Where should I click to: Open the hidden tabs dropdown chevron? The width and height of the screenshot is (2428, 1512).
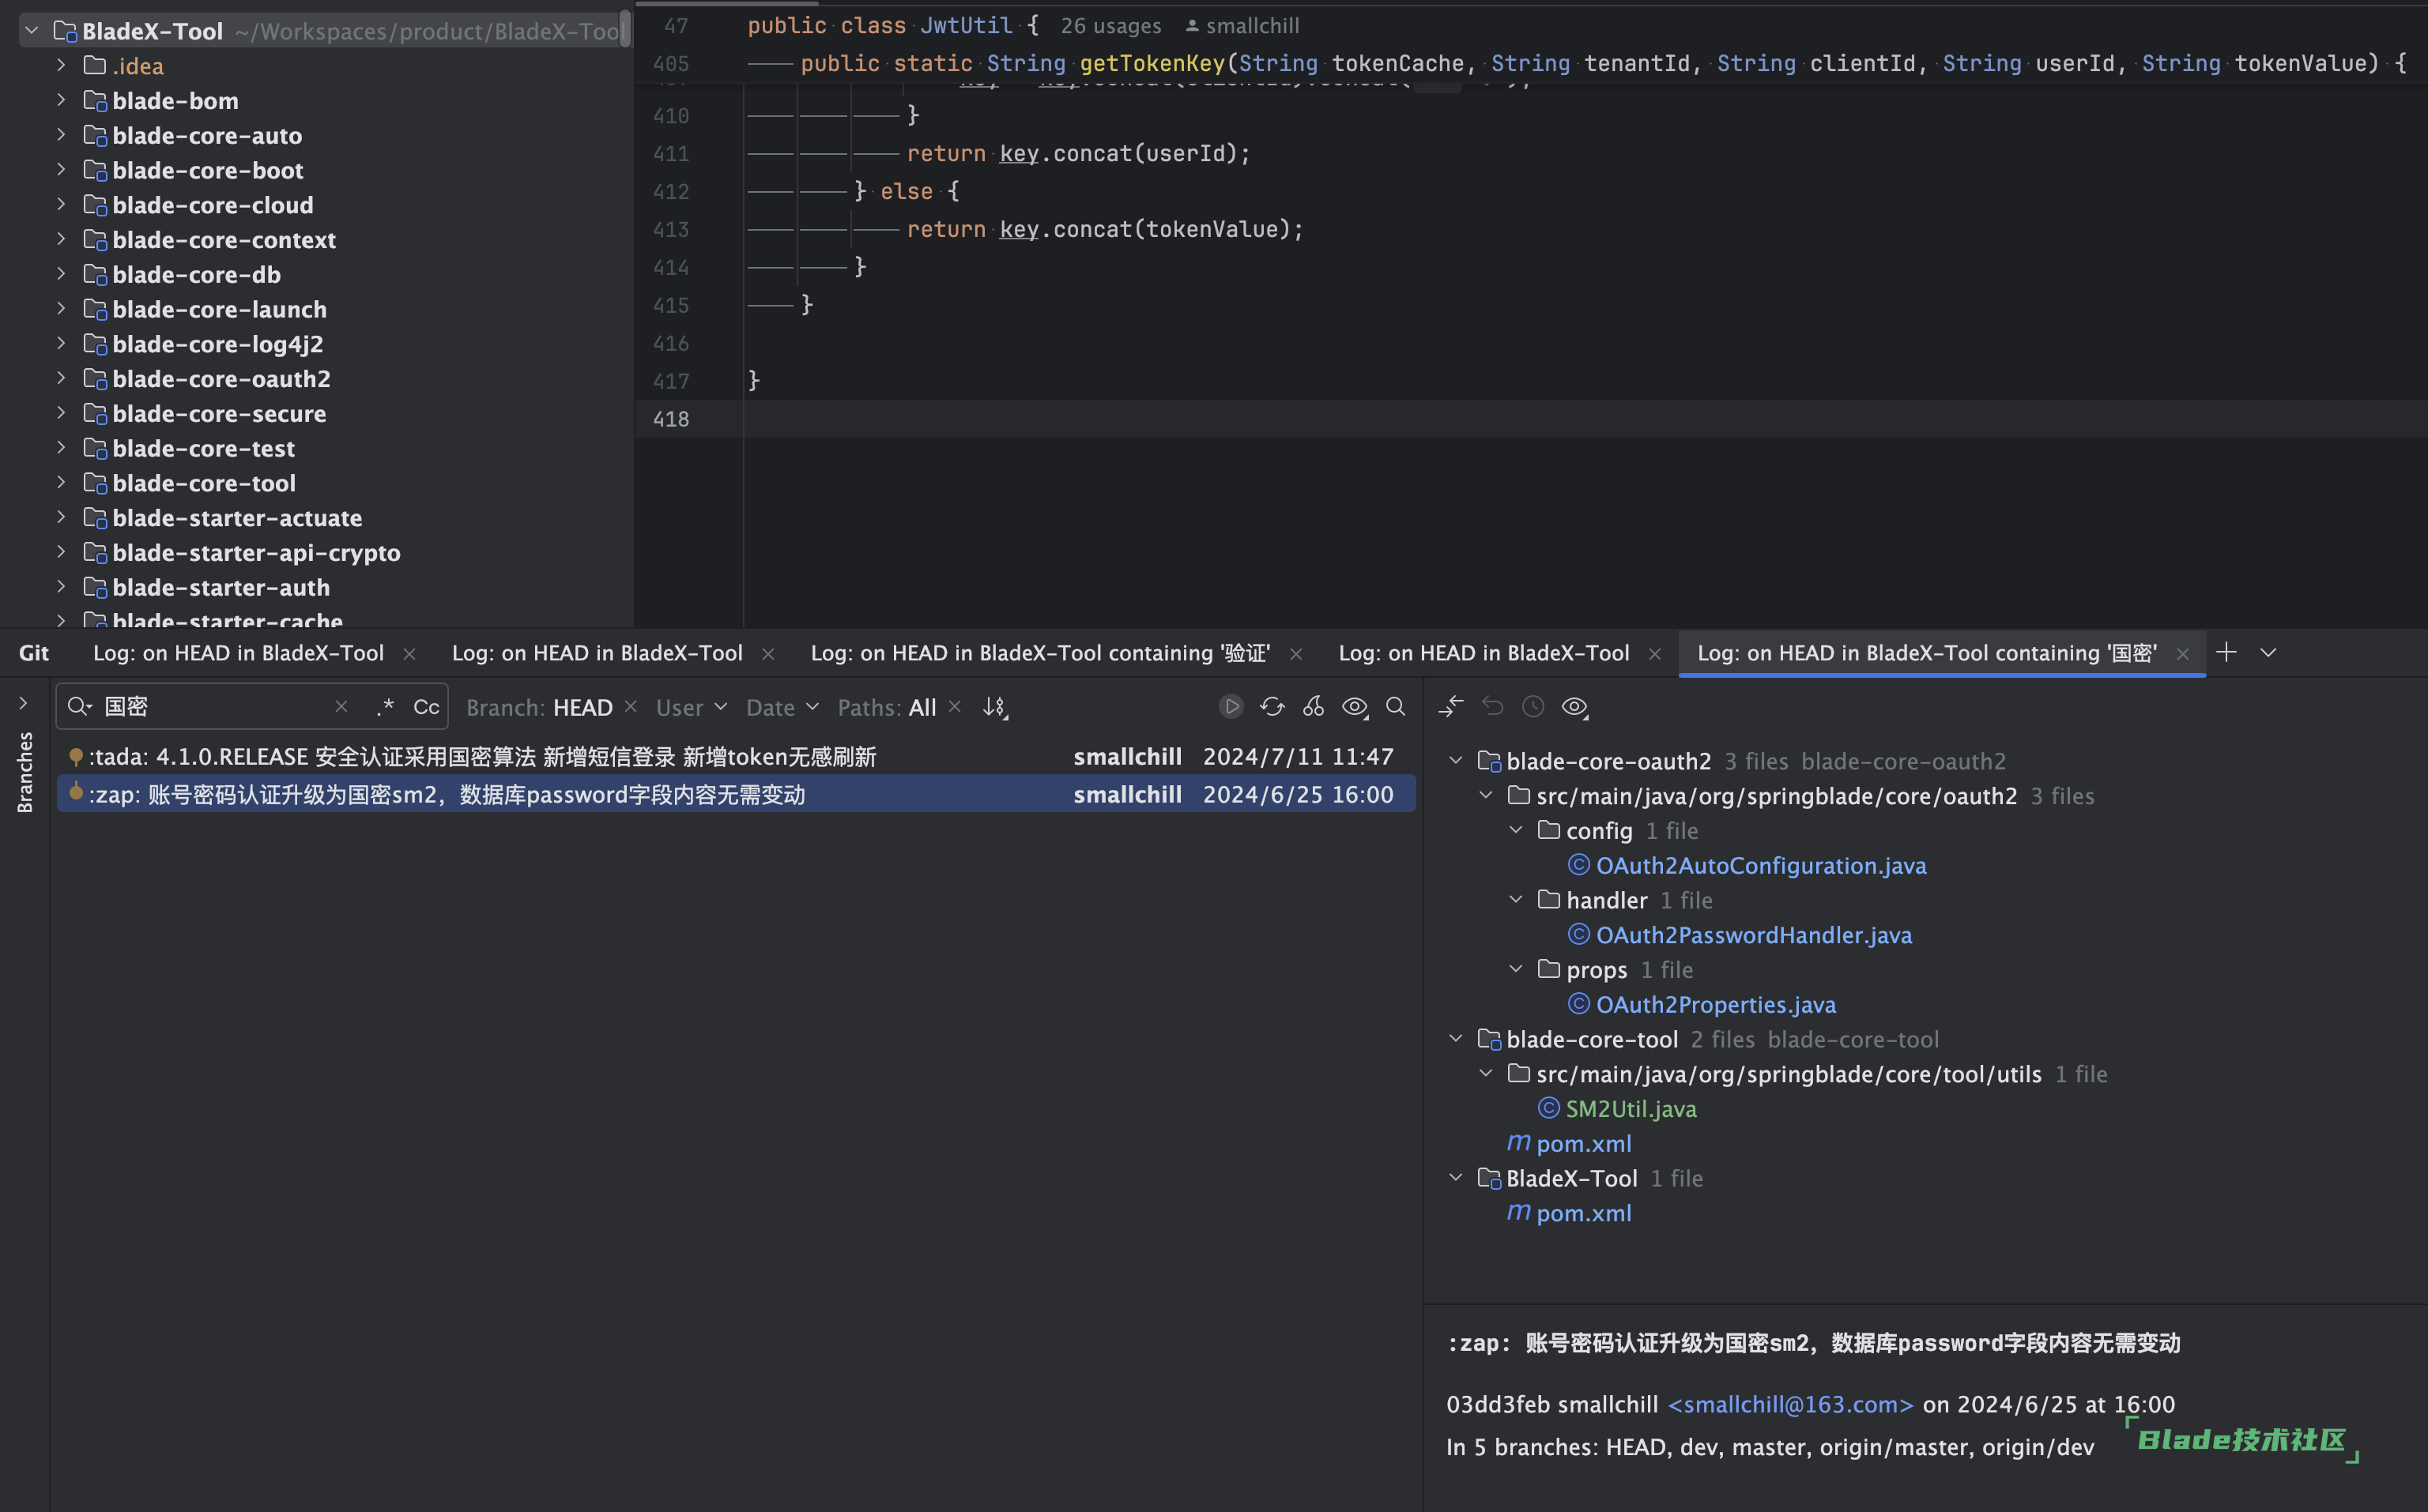point(2268,652)
